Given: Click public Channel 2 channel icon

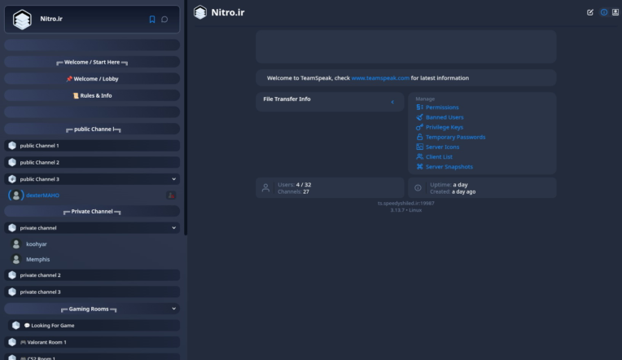Looking at the screenshot, I should click(12, 162).
